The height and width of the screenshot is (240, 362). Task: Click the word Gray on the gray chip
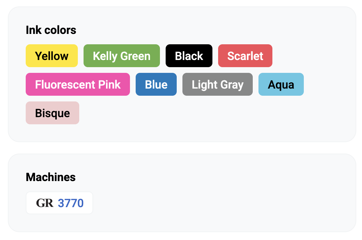pyautogui.click(x=232, y=84)
